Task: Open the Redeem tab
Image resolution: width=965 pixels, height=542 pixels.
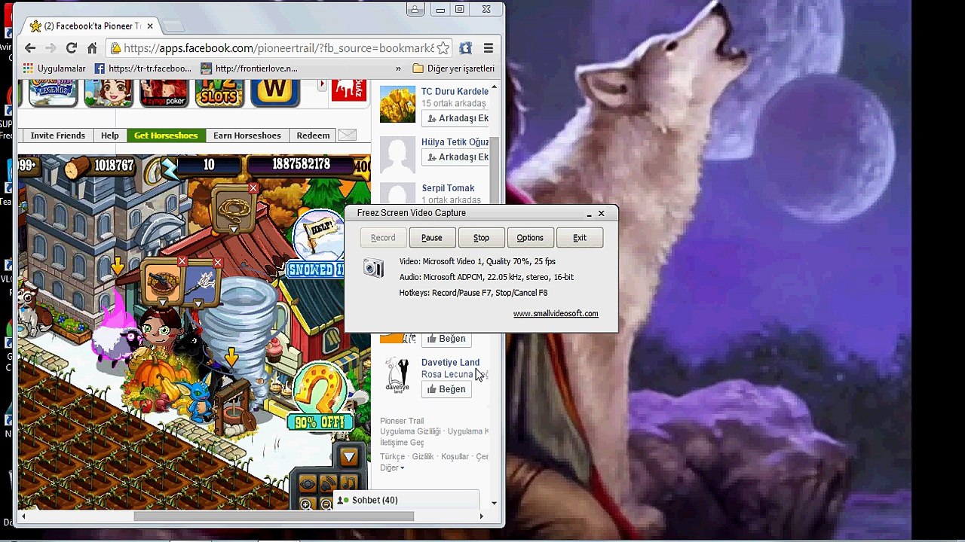Action: coord(313,135)
